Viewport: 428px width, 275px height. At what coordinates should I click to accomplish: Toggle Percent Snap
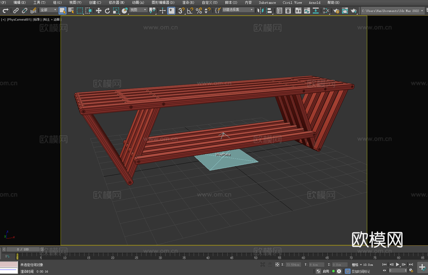click(199, 11)
